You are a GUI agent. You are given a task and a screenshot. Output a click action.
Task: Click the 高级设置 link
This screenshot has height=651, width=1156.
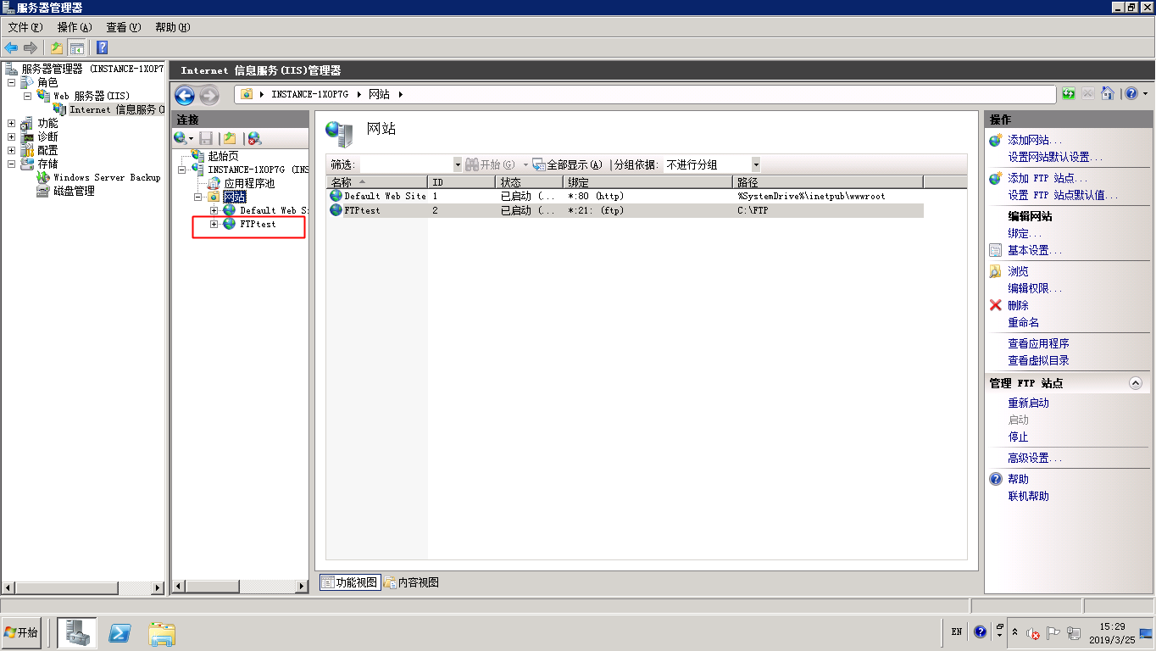pyautogui.click(x=1035, y=458)
